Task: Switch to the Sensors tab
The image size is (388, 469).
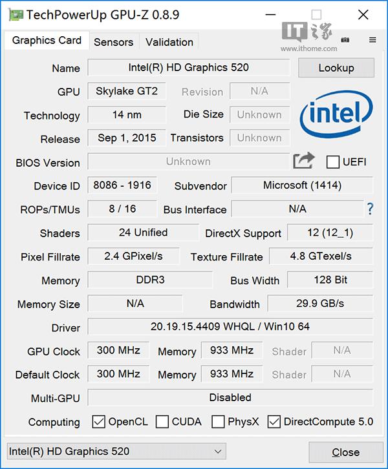Action: [113, 42]
